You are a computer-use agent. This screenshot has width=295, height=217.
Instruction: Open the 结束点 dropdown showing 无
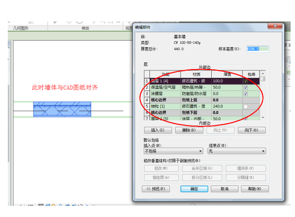237,151
